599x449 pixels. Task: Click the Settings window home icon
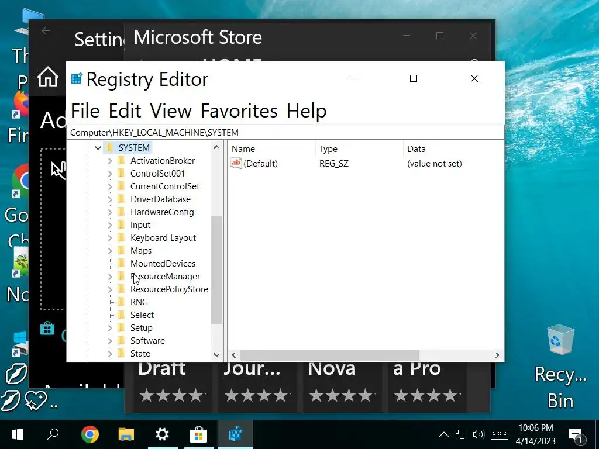coord(48,77)
